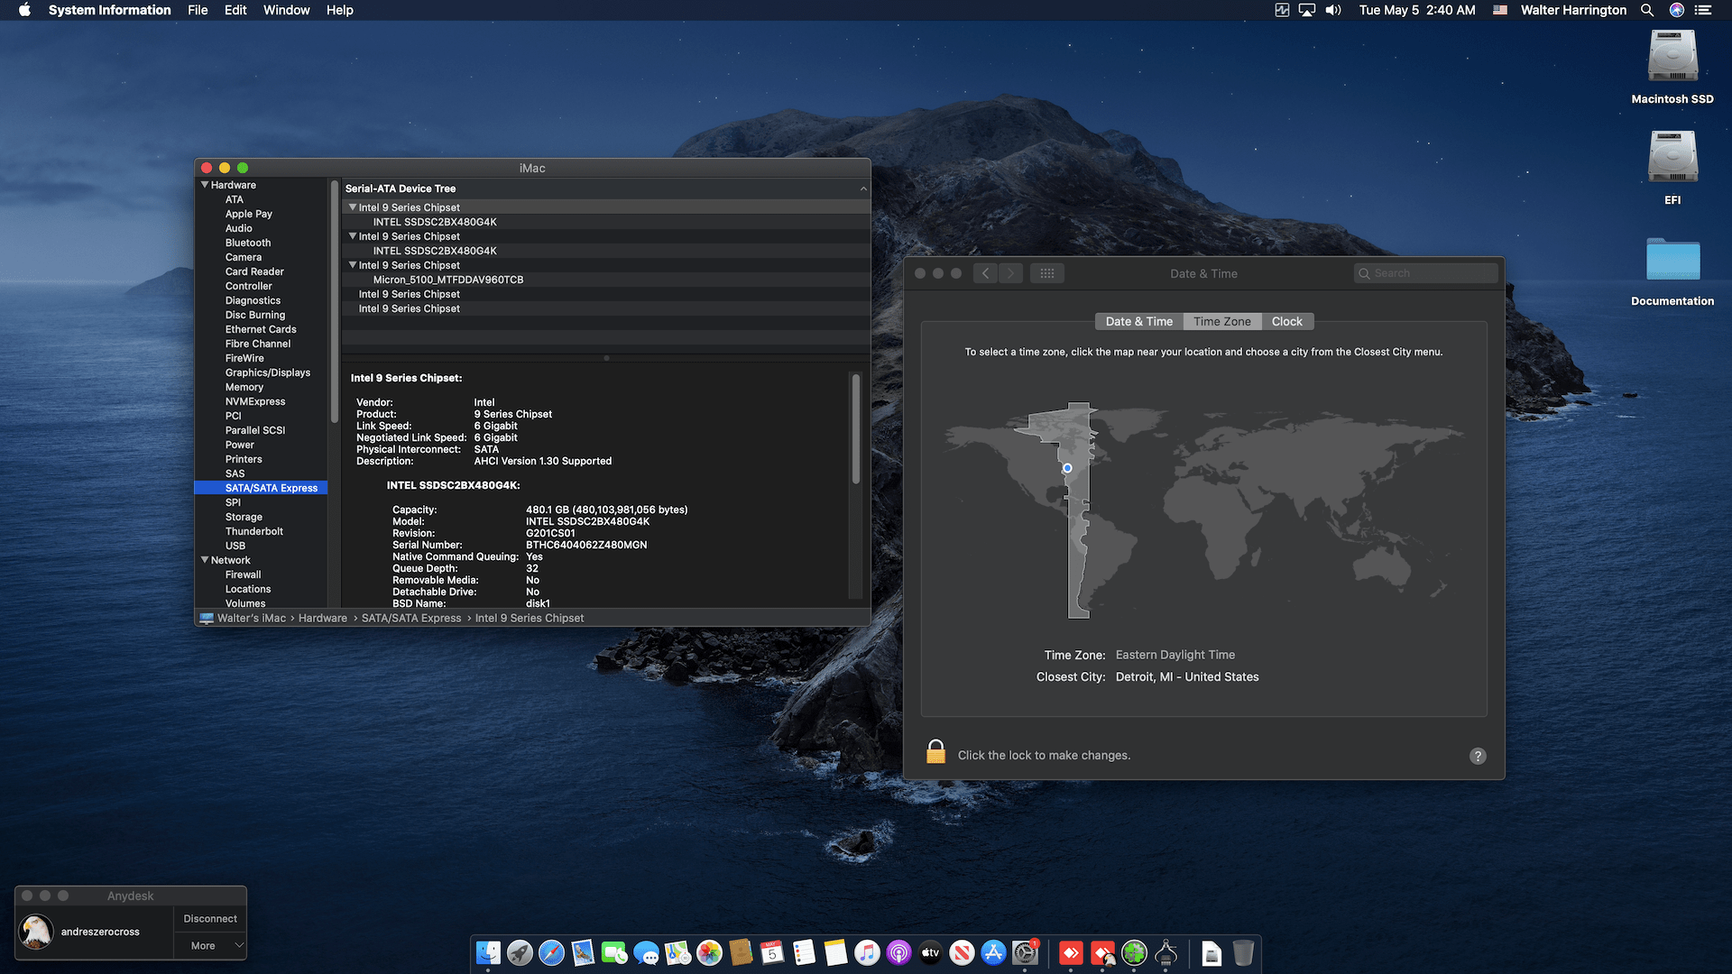
Task: Open Clover Configurator green icon in the Dock
Action: [x=1134, y=952]
